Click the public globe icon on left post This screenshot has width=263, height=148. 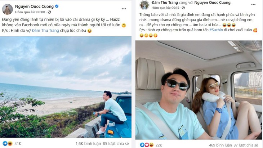49,12
